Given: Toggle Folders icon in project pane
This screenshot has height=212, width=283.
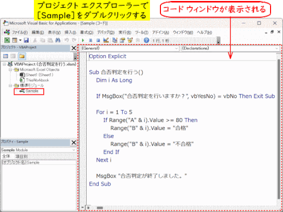Looking at the screenshot, I should pos(22,56).
